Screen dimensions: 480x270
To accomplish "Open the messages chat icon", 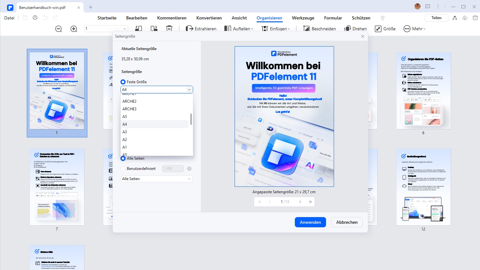I will pyautogui.click(x=428, y=6).
